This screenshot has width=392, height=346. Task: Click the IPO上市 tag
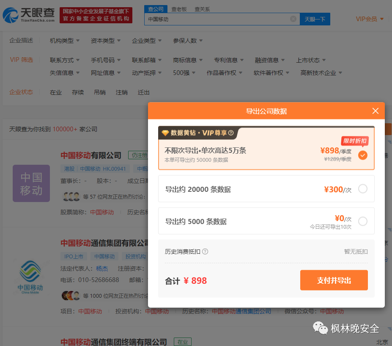point(74,256)
